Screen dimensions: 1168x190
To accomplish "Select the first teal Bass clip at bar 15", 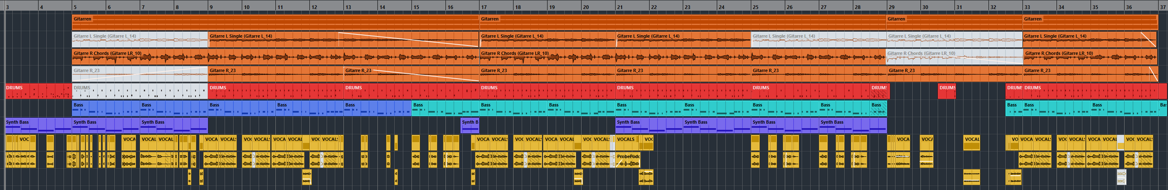I will click(x=445, y=108).
